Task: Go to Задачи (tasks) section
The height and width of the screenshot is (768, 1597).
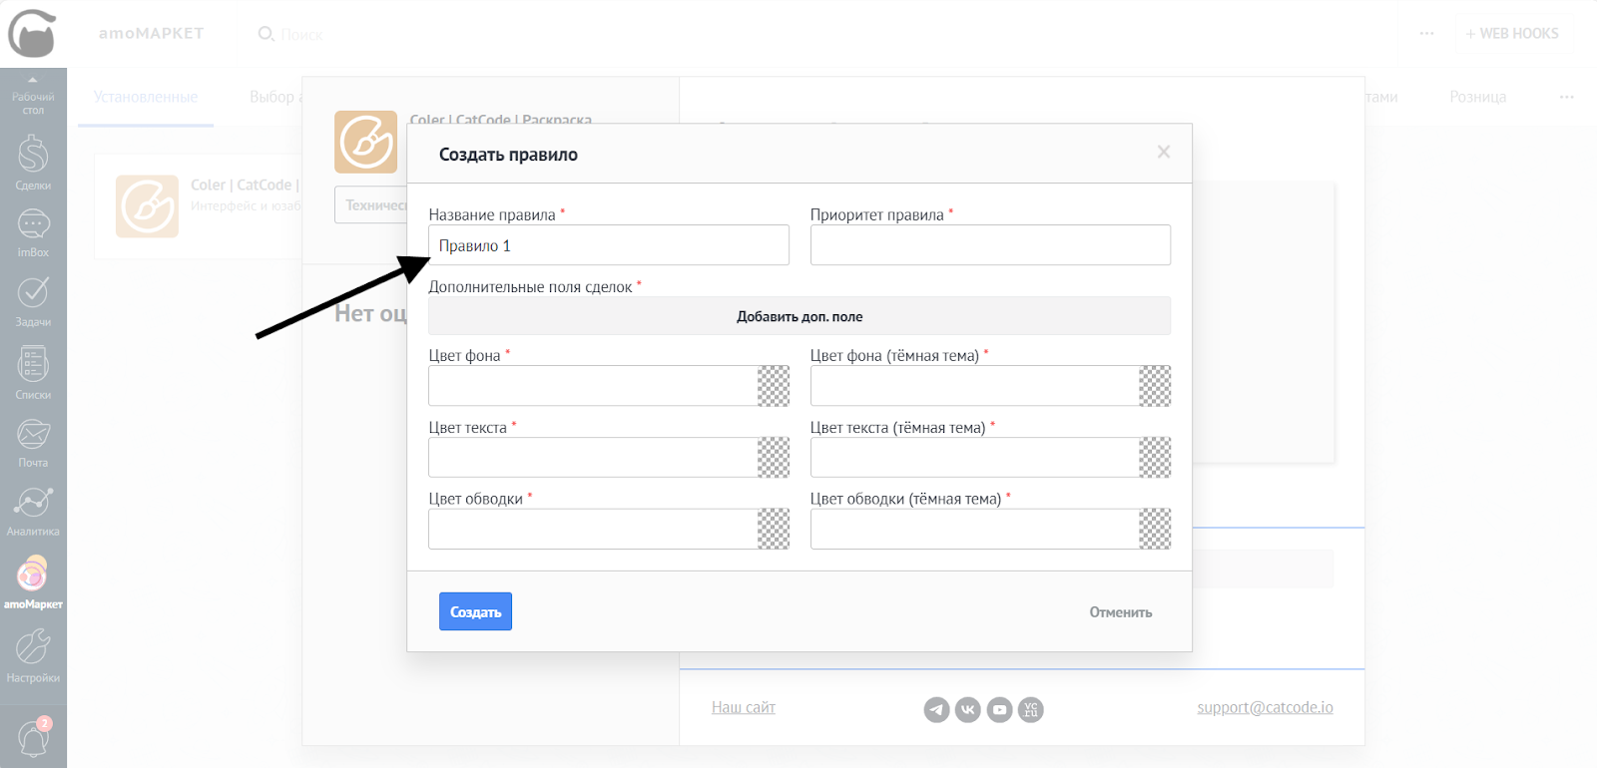Action: click(x=33, y=300)
